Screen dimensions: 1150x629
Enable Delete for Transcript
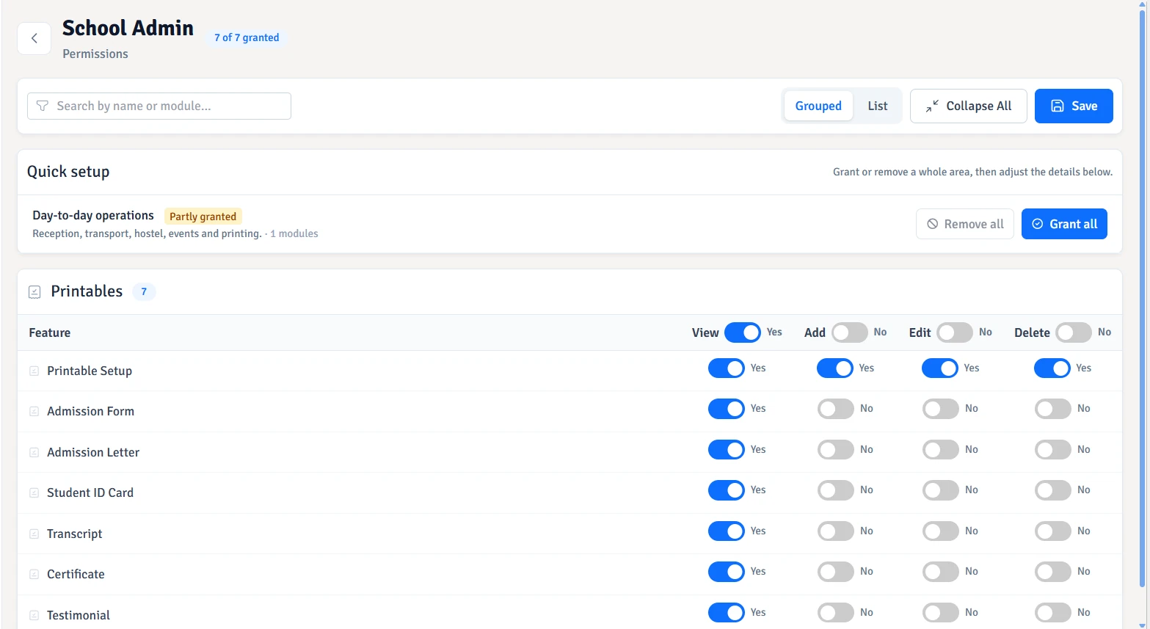pyautogui.click(x=1053, y=531)
